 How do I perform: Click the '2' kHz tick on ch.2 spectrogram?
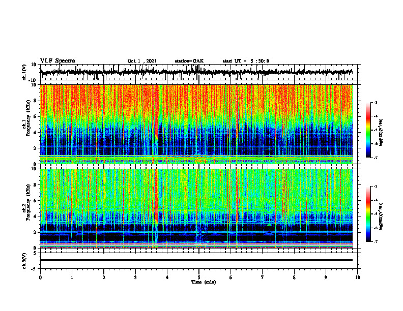(x=36, y=232)
